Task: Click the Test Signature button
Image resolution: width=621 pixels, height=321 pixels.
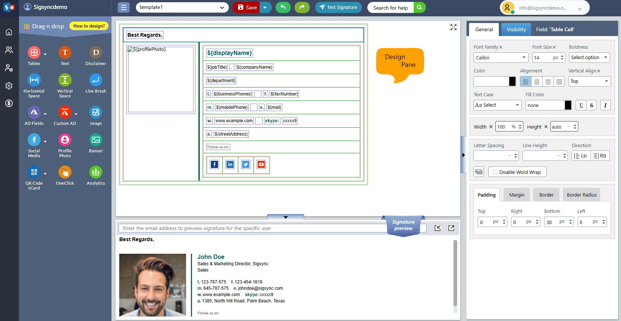Action: 338,7
